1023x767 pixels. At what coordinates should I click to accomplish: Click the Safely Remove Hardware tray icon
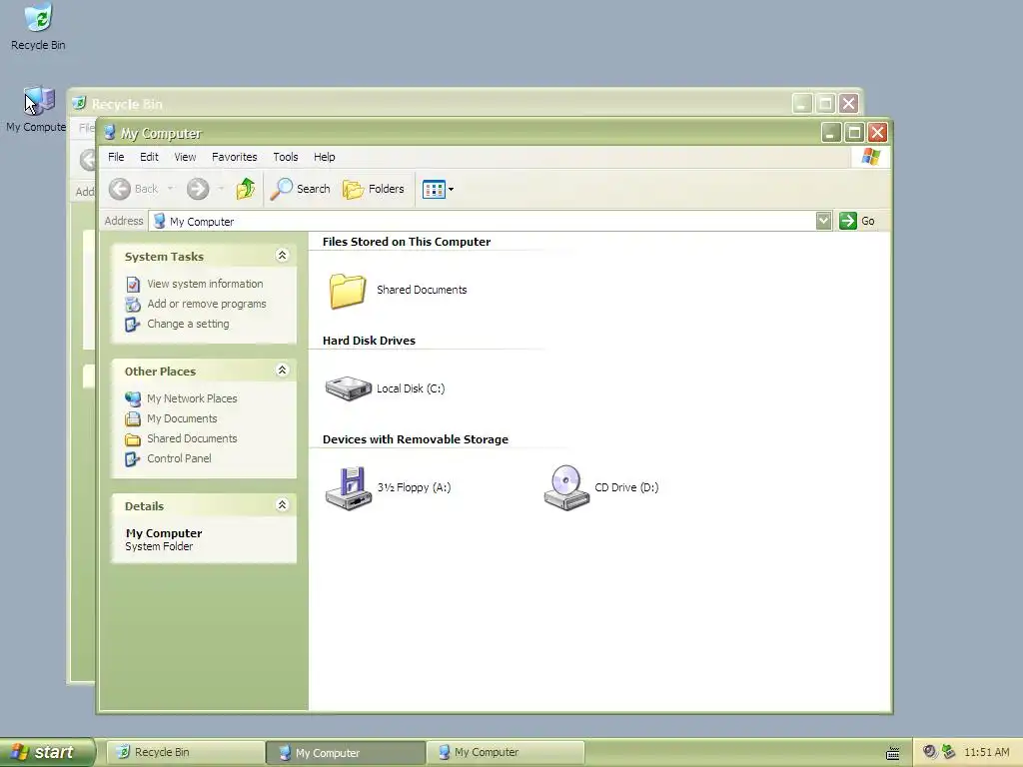click(948, 752)
